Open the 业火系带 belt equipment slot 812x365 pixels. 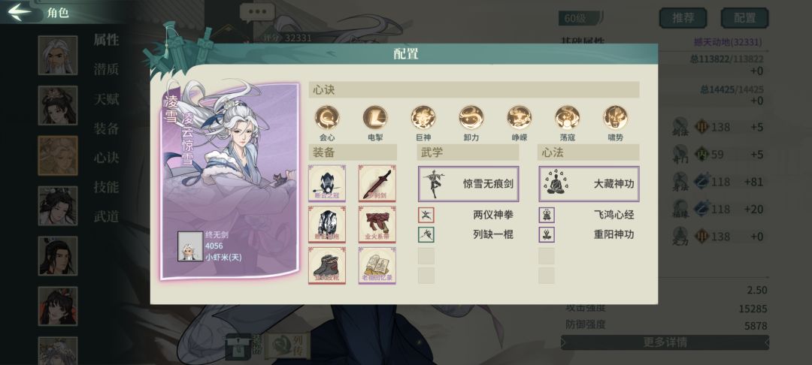coord(377,225)
